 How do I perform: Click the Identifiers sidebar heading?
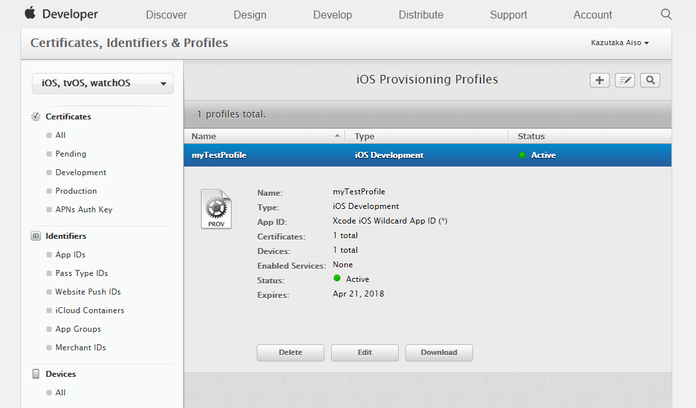pyautogui.click(x=66, y=236)
